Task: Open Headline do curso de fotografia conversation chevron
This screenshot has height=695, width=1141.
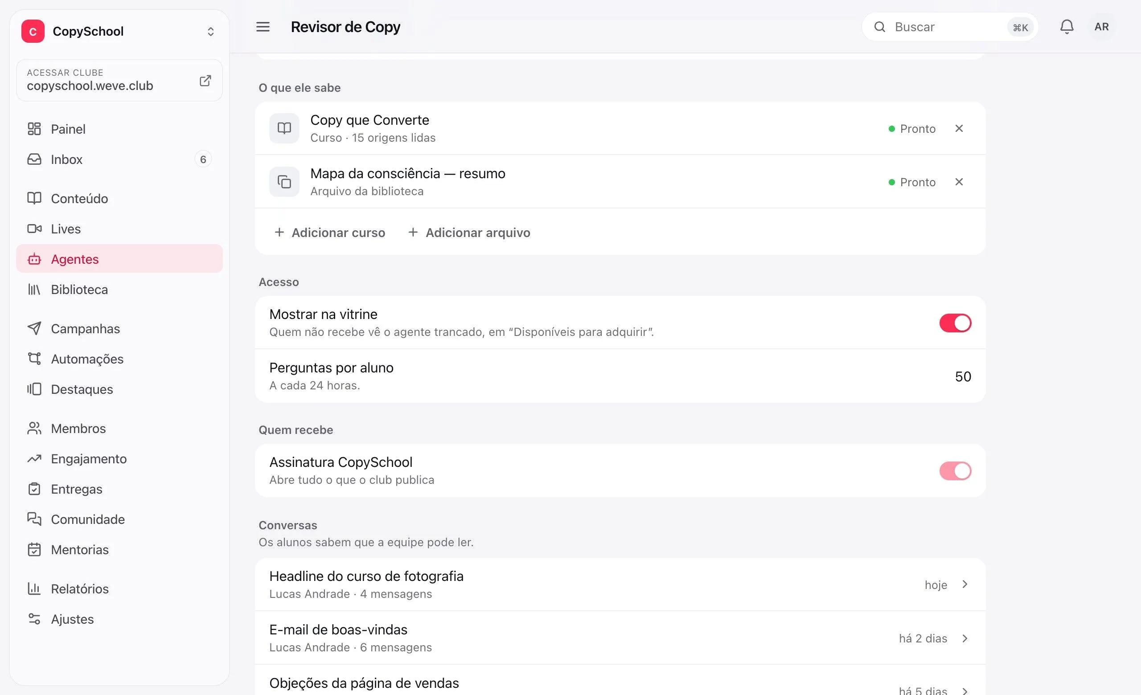Action: tap(965, 585)
